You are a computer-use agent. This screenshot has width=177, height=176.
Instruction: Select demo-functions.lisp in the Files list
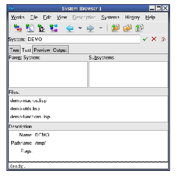[x=30, y=117]
